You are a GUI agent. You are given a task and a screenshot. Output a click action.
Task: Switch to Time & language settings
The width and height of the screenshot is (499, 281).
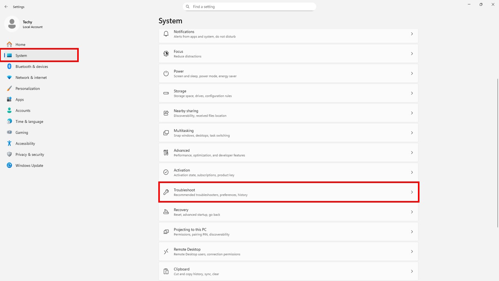tap(29, 121)
